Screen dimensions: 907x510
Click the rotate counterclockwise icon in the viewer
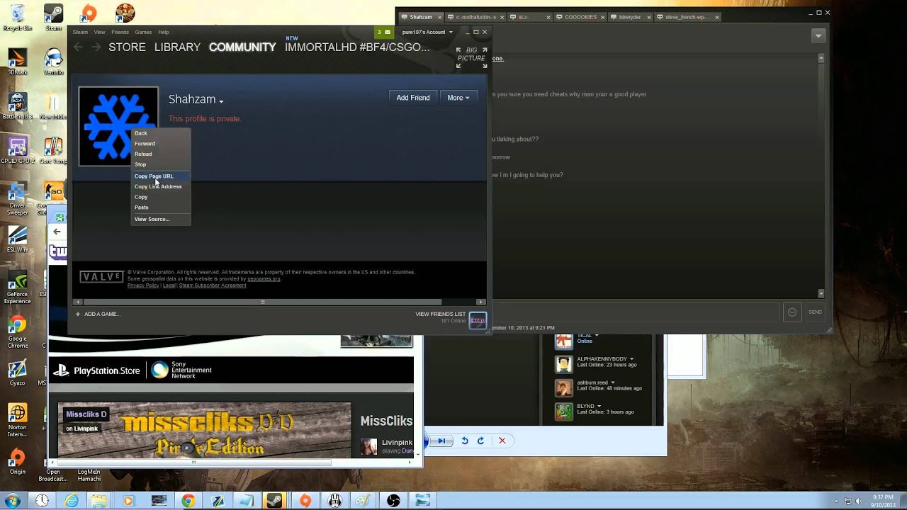(465, 441)
